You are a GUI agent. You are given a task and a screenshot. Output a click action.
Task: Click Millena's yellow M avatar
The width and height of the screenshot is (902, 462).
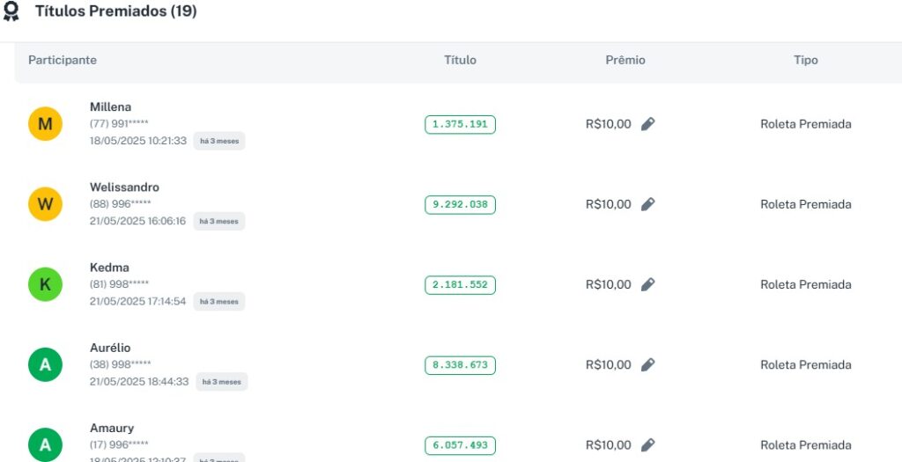click(45, 124)
